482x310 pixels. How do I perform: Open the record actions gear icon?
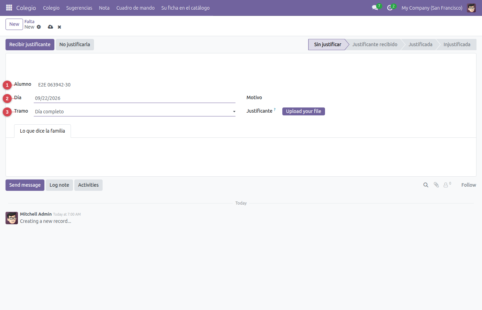(39, 27)
